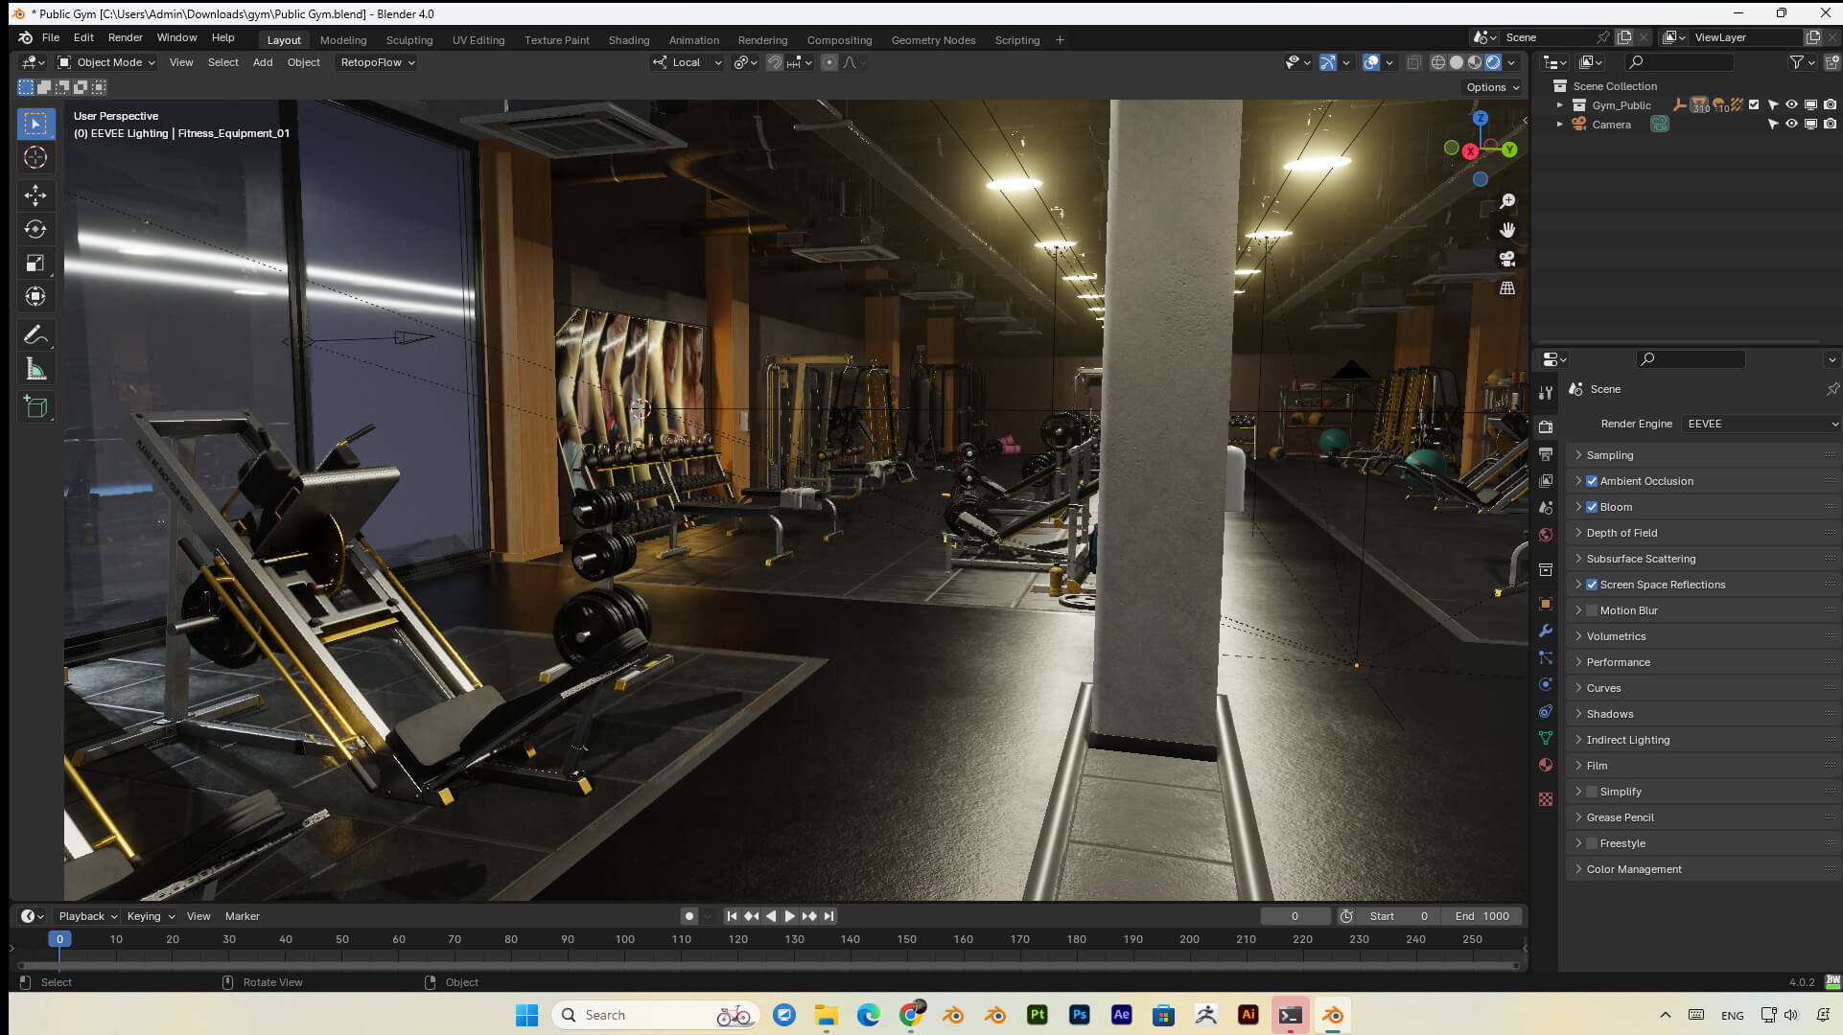Choose the Measure ruler tool
The height and width of the screenshot is (1035, 1843).
[35, 369]
